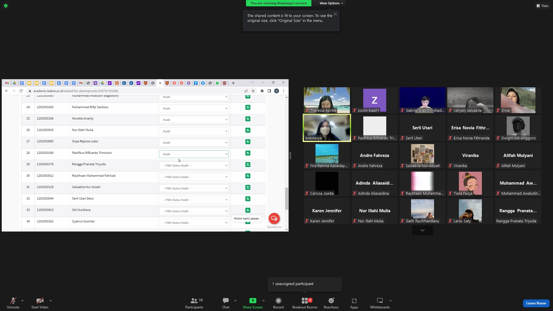This screenshot has height=311, width=553.
Task: Select Anastasya's video thumbnail
Action: tap(327, 128)
